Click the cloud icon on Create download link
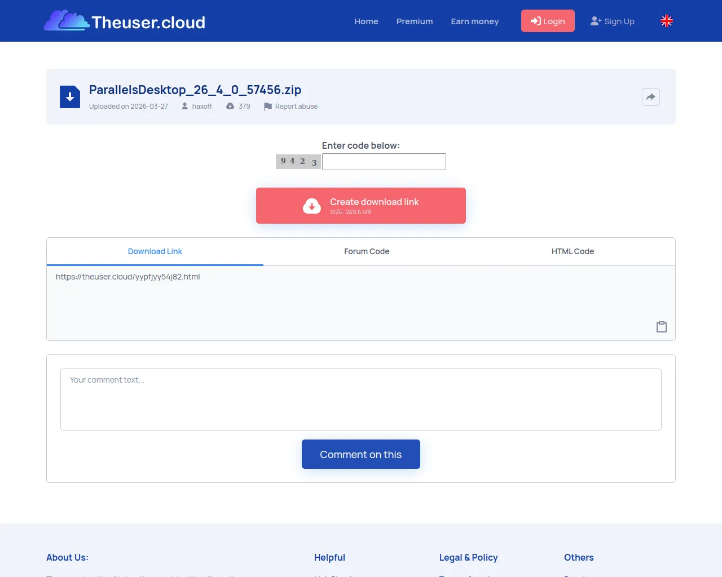This screenshot has width=722, height=577. (x=312, y=206)
